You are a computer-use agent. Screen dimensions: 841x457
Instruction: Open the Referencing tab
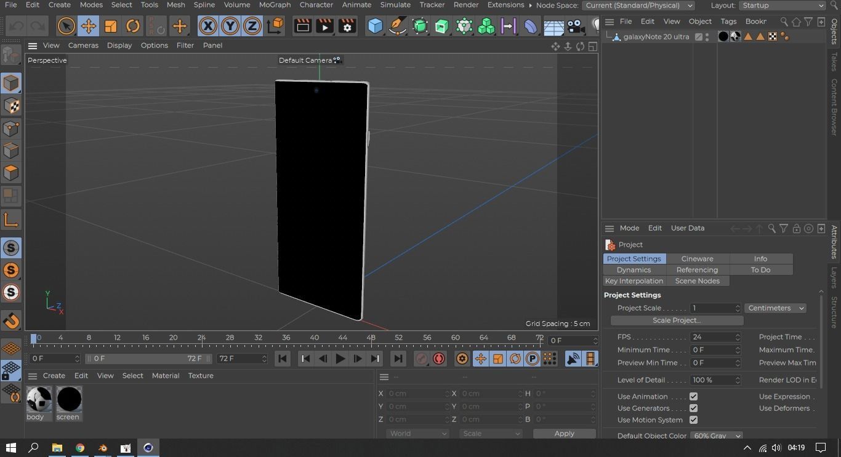pos(697,270)
